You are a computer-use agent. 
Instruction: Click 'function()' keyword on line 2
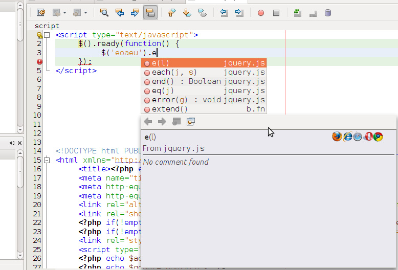click(147, 43)
